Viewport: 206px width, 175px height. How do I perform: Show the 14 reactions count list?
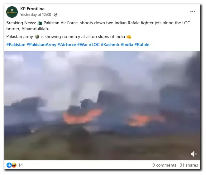pyautogui.click(x=21, y=165)
